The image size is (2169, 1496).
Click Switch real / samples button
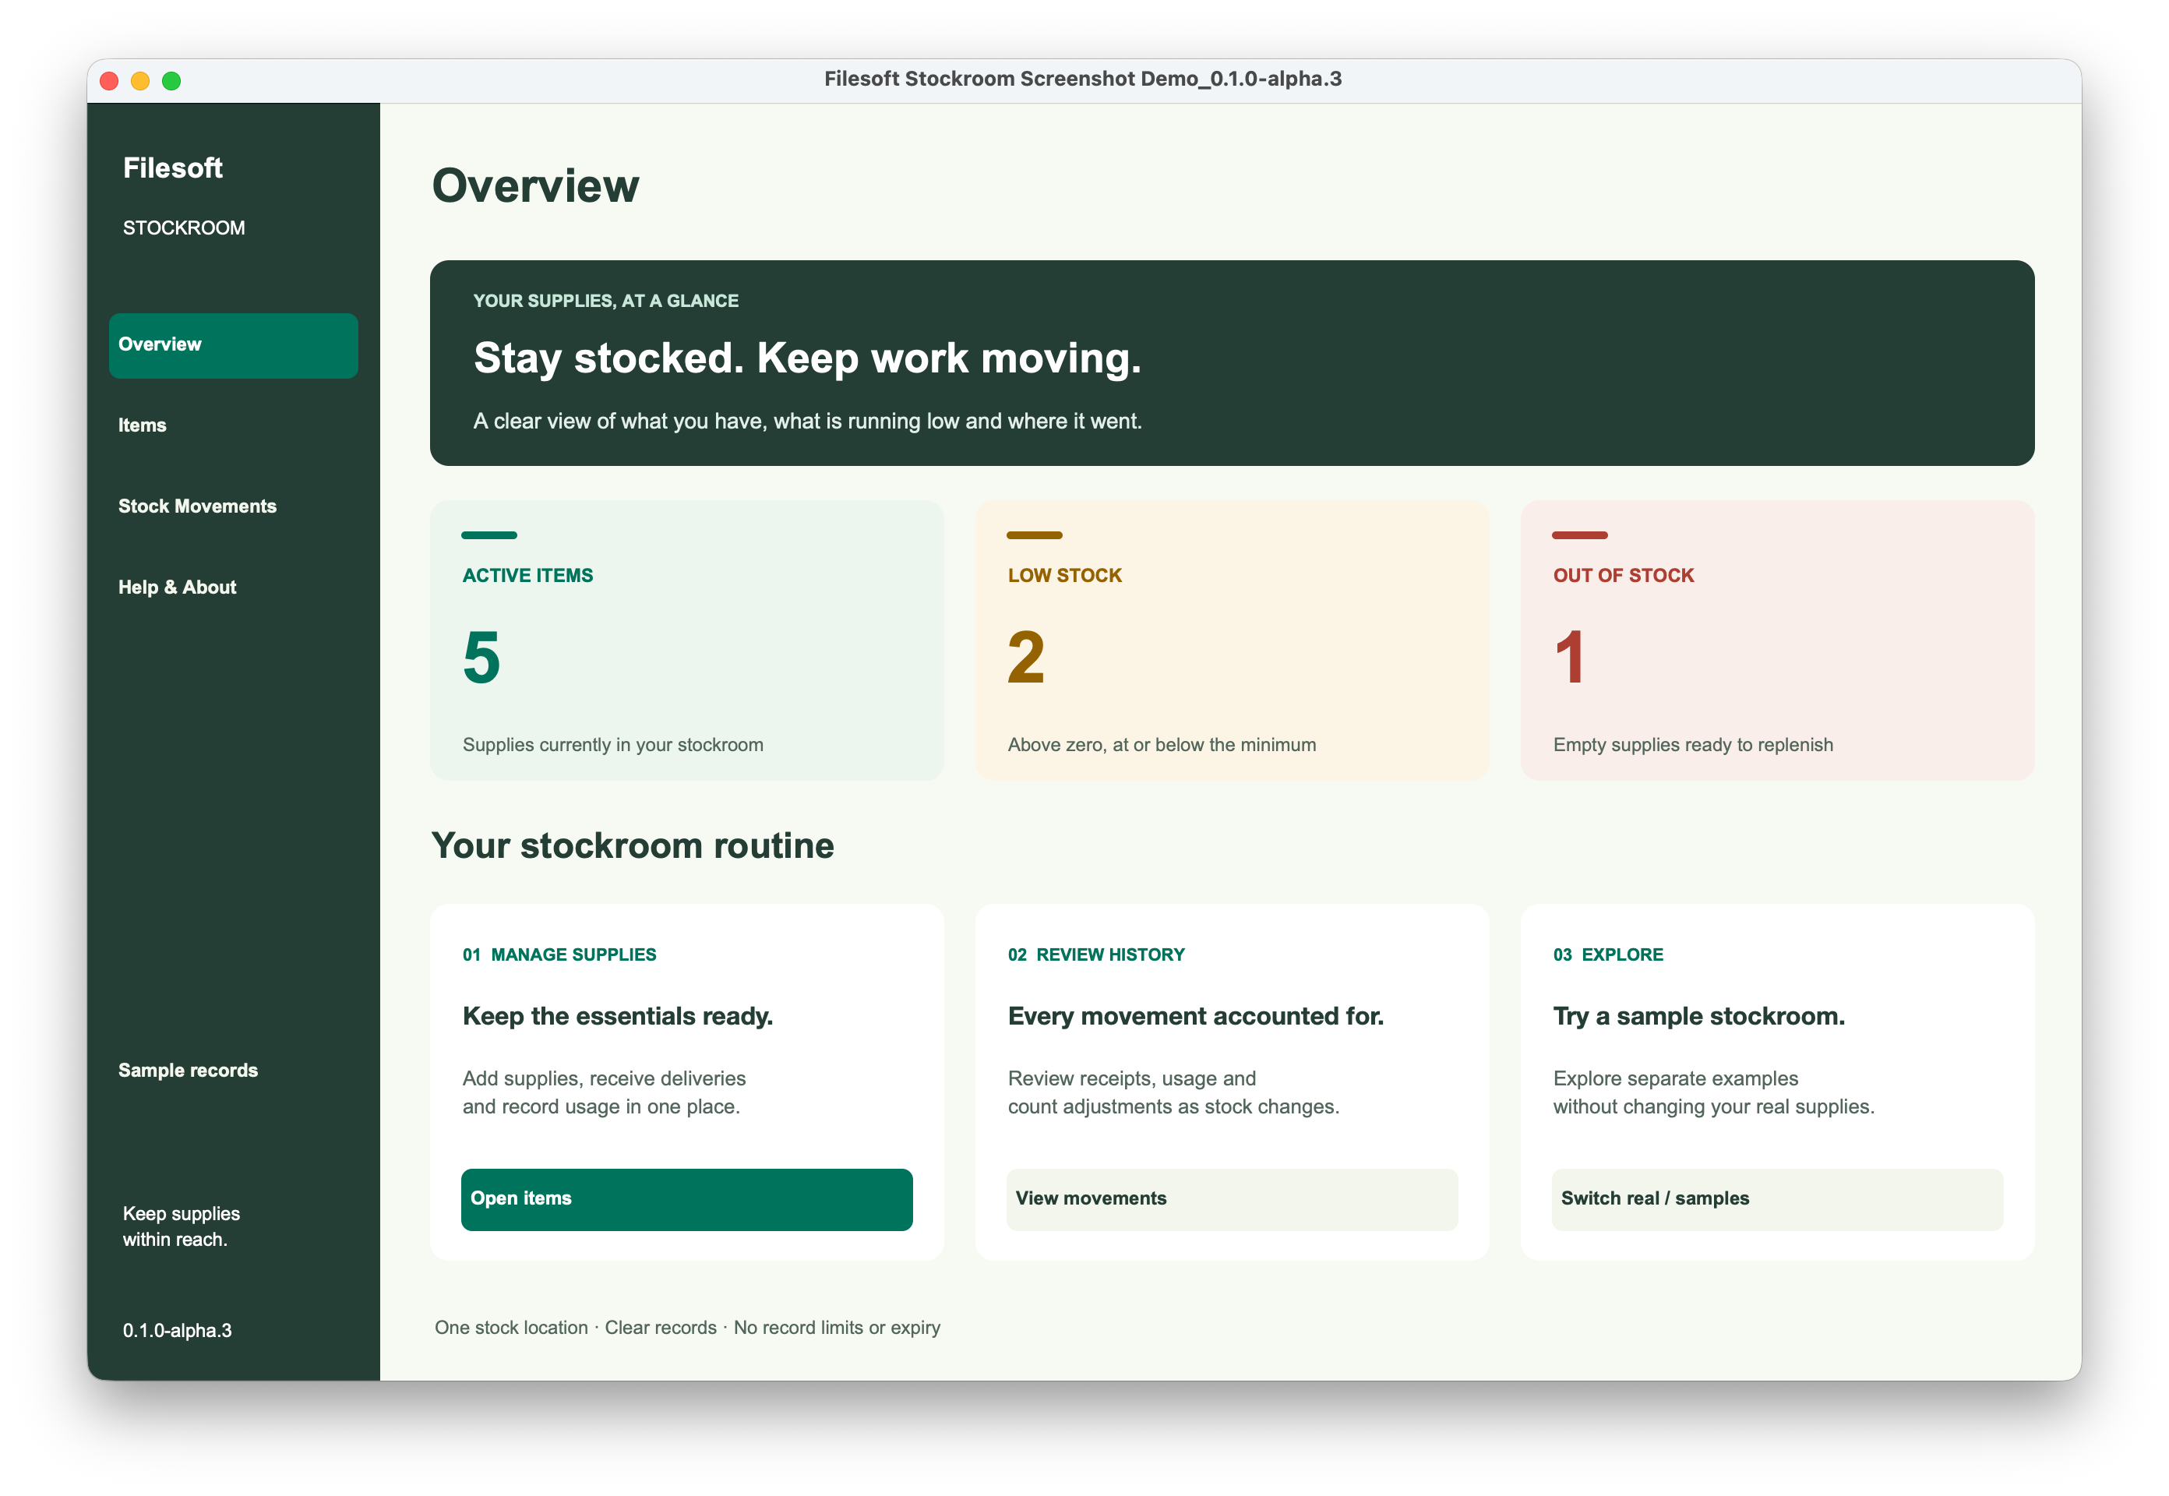click(x=1776, y=1199)
